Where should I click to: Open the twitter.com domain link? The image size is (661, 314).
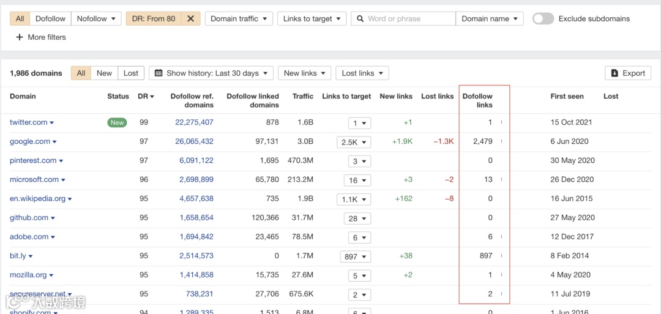click(29, 122)
